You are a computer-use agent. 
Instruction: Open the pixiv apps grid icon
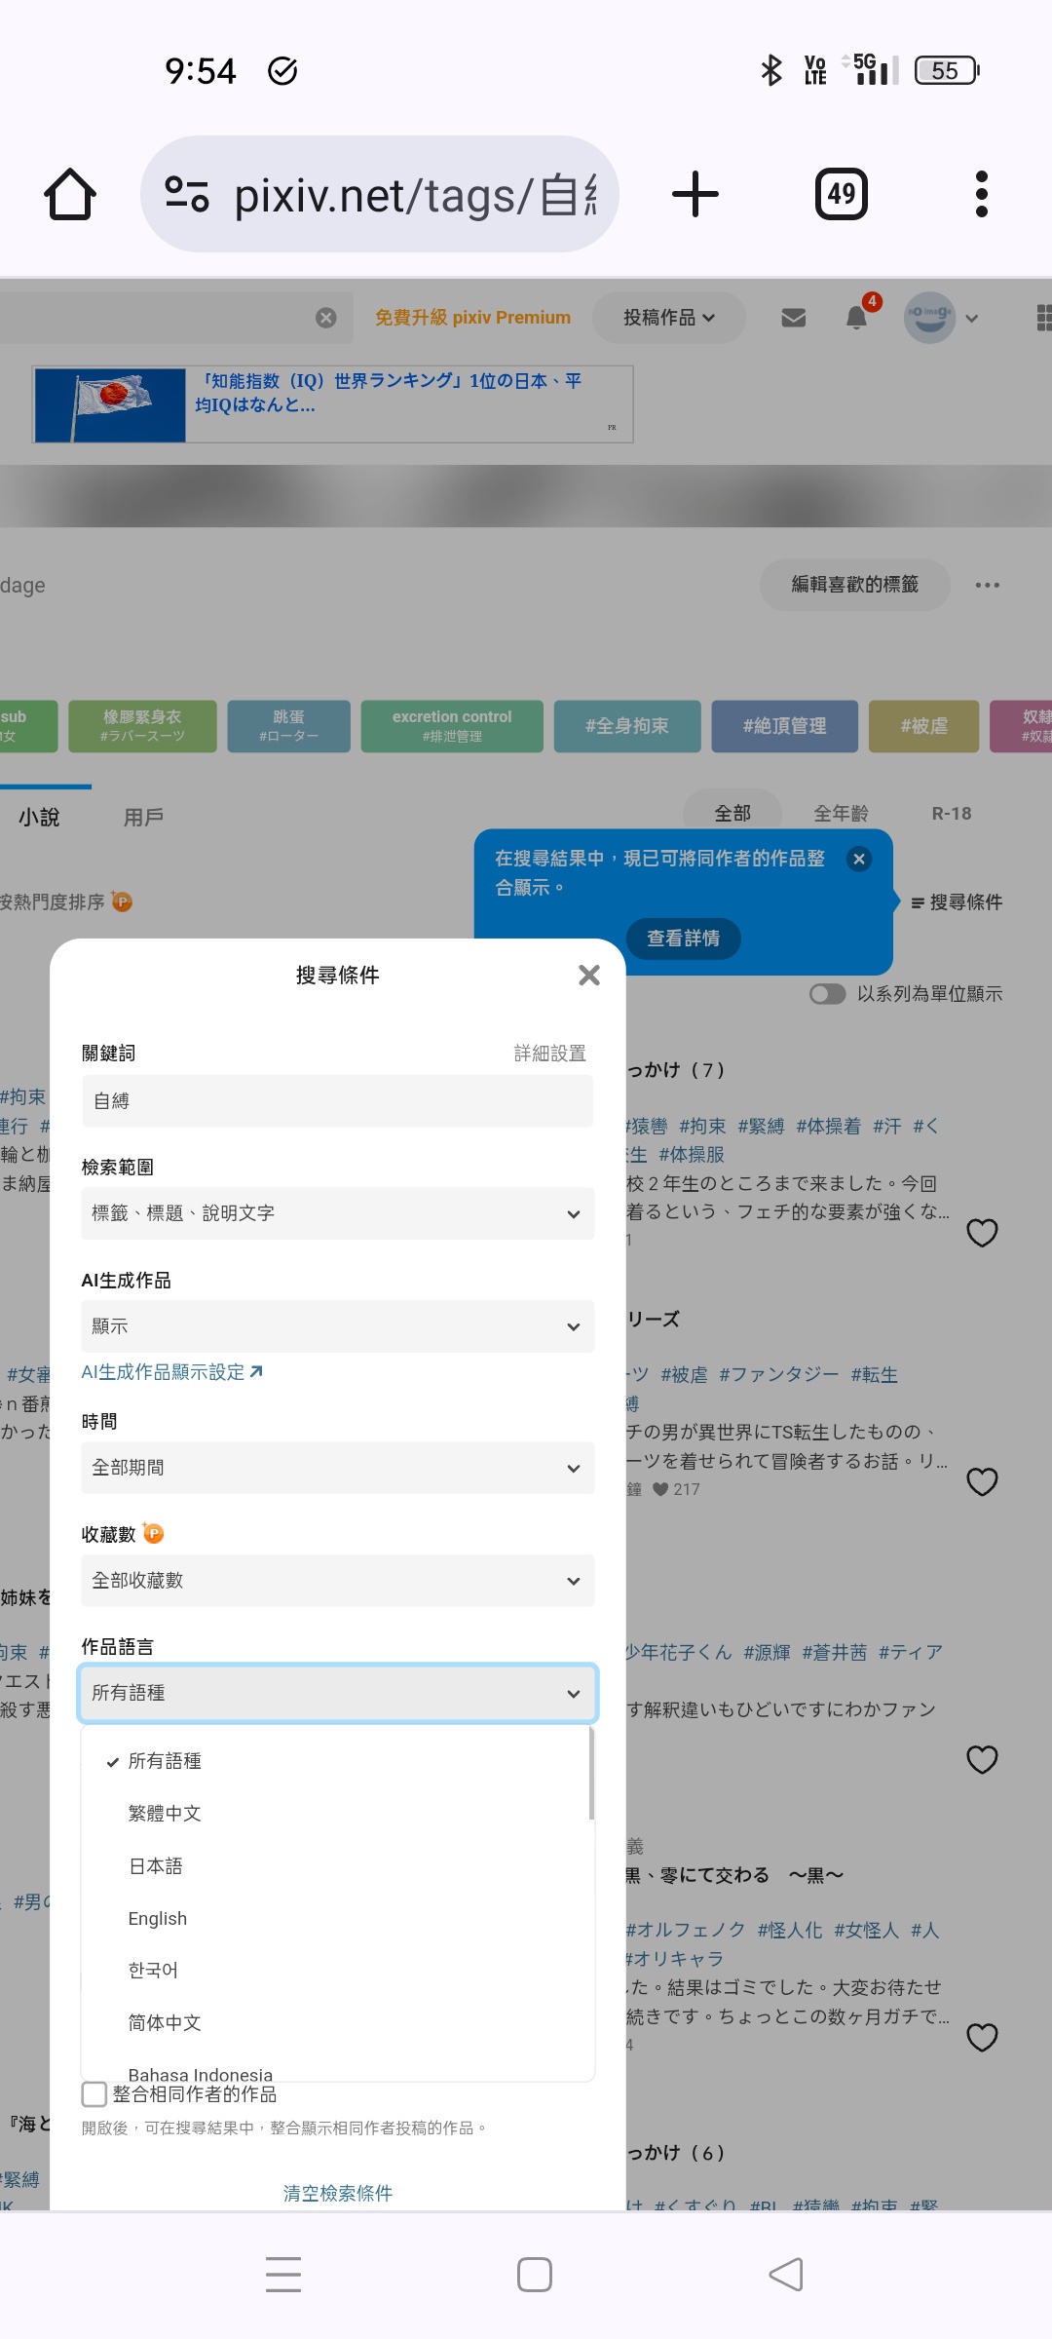coord(1042,318)
